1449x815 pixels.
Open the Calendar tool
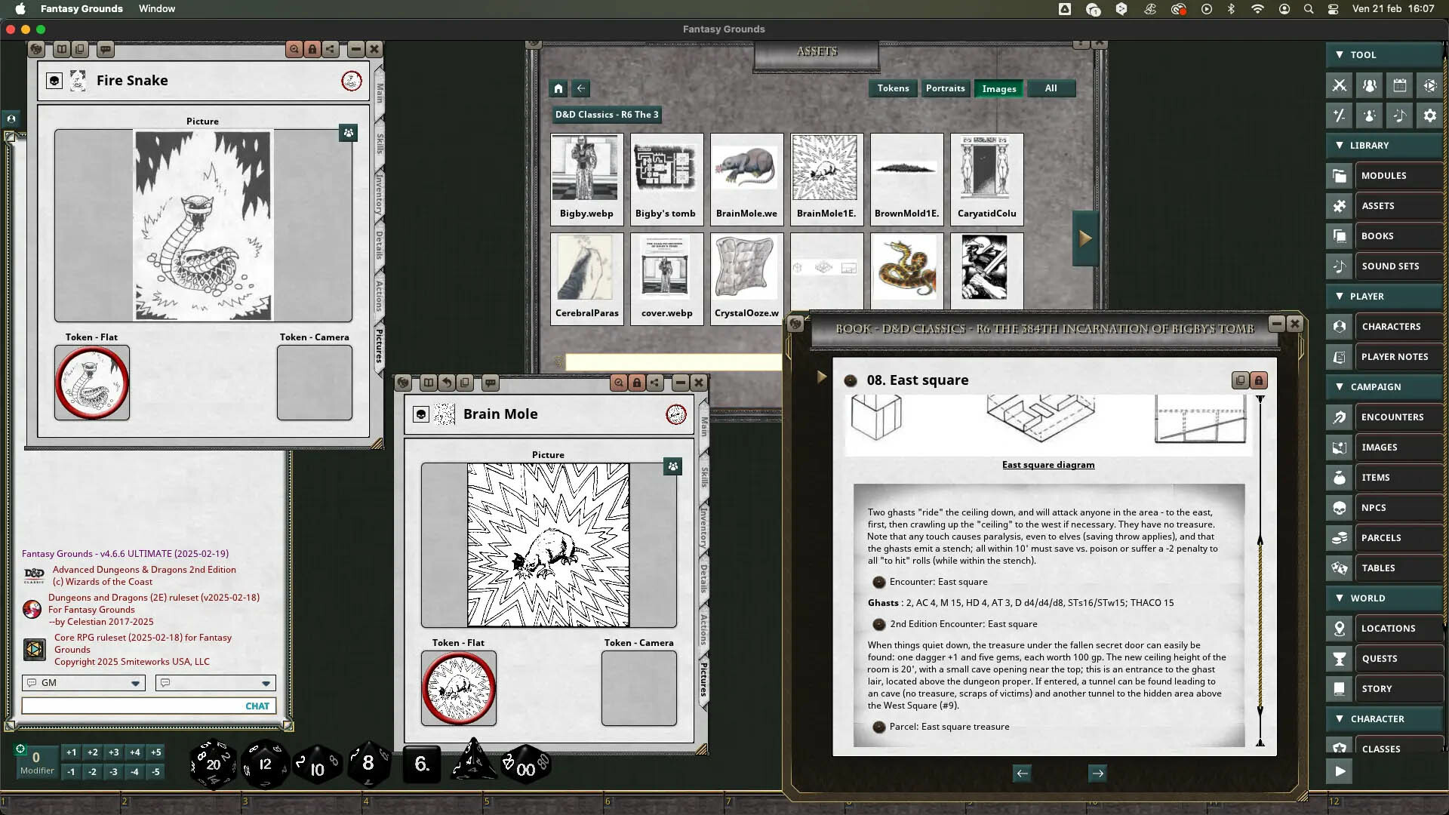coord(1400,85)
